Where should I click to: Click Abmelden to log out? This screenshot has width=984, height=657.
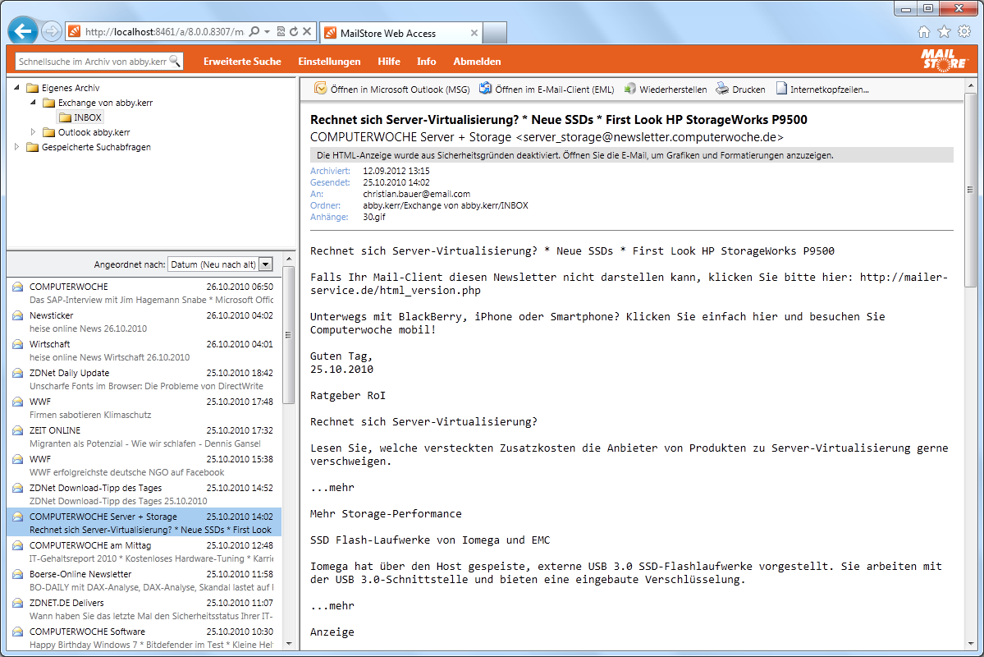[477, 62]
